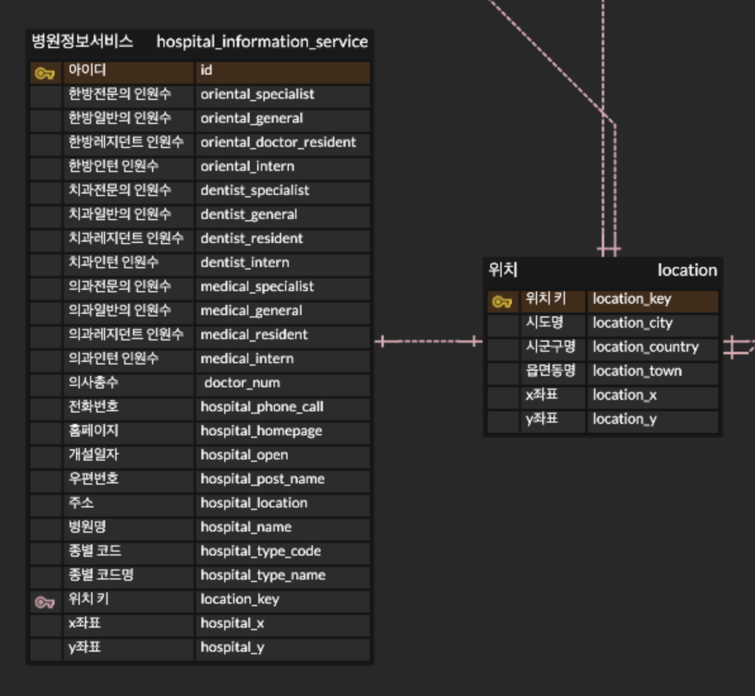Click medical_specialist field

[282, 289]
